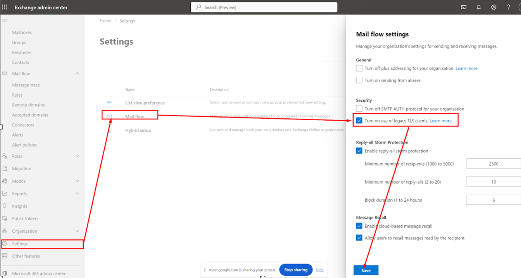Select Settings in the sidebar

tap(42, 244)
